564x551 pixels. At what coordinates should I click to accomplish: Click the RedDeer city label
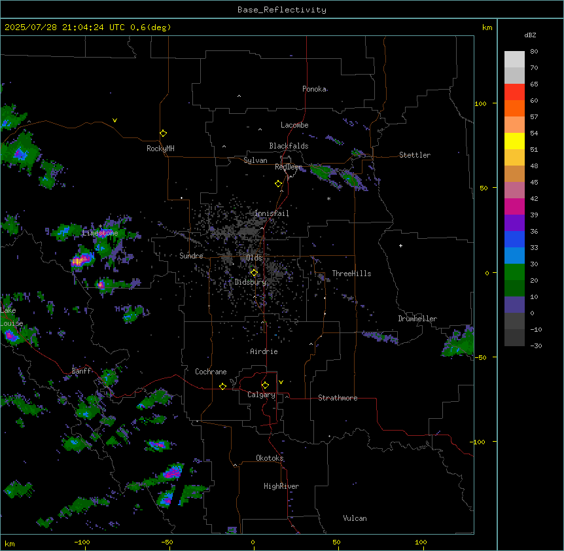pyautogui.click(x=289, y=167)
